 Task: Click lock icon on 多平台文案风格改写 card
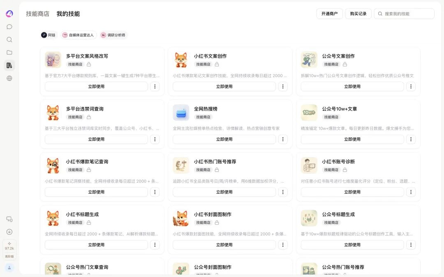click(89, 64)
